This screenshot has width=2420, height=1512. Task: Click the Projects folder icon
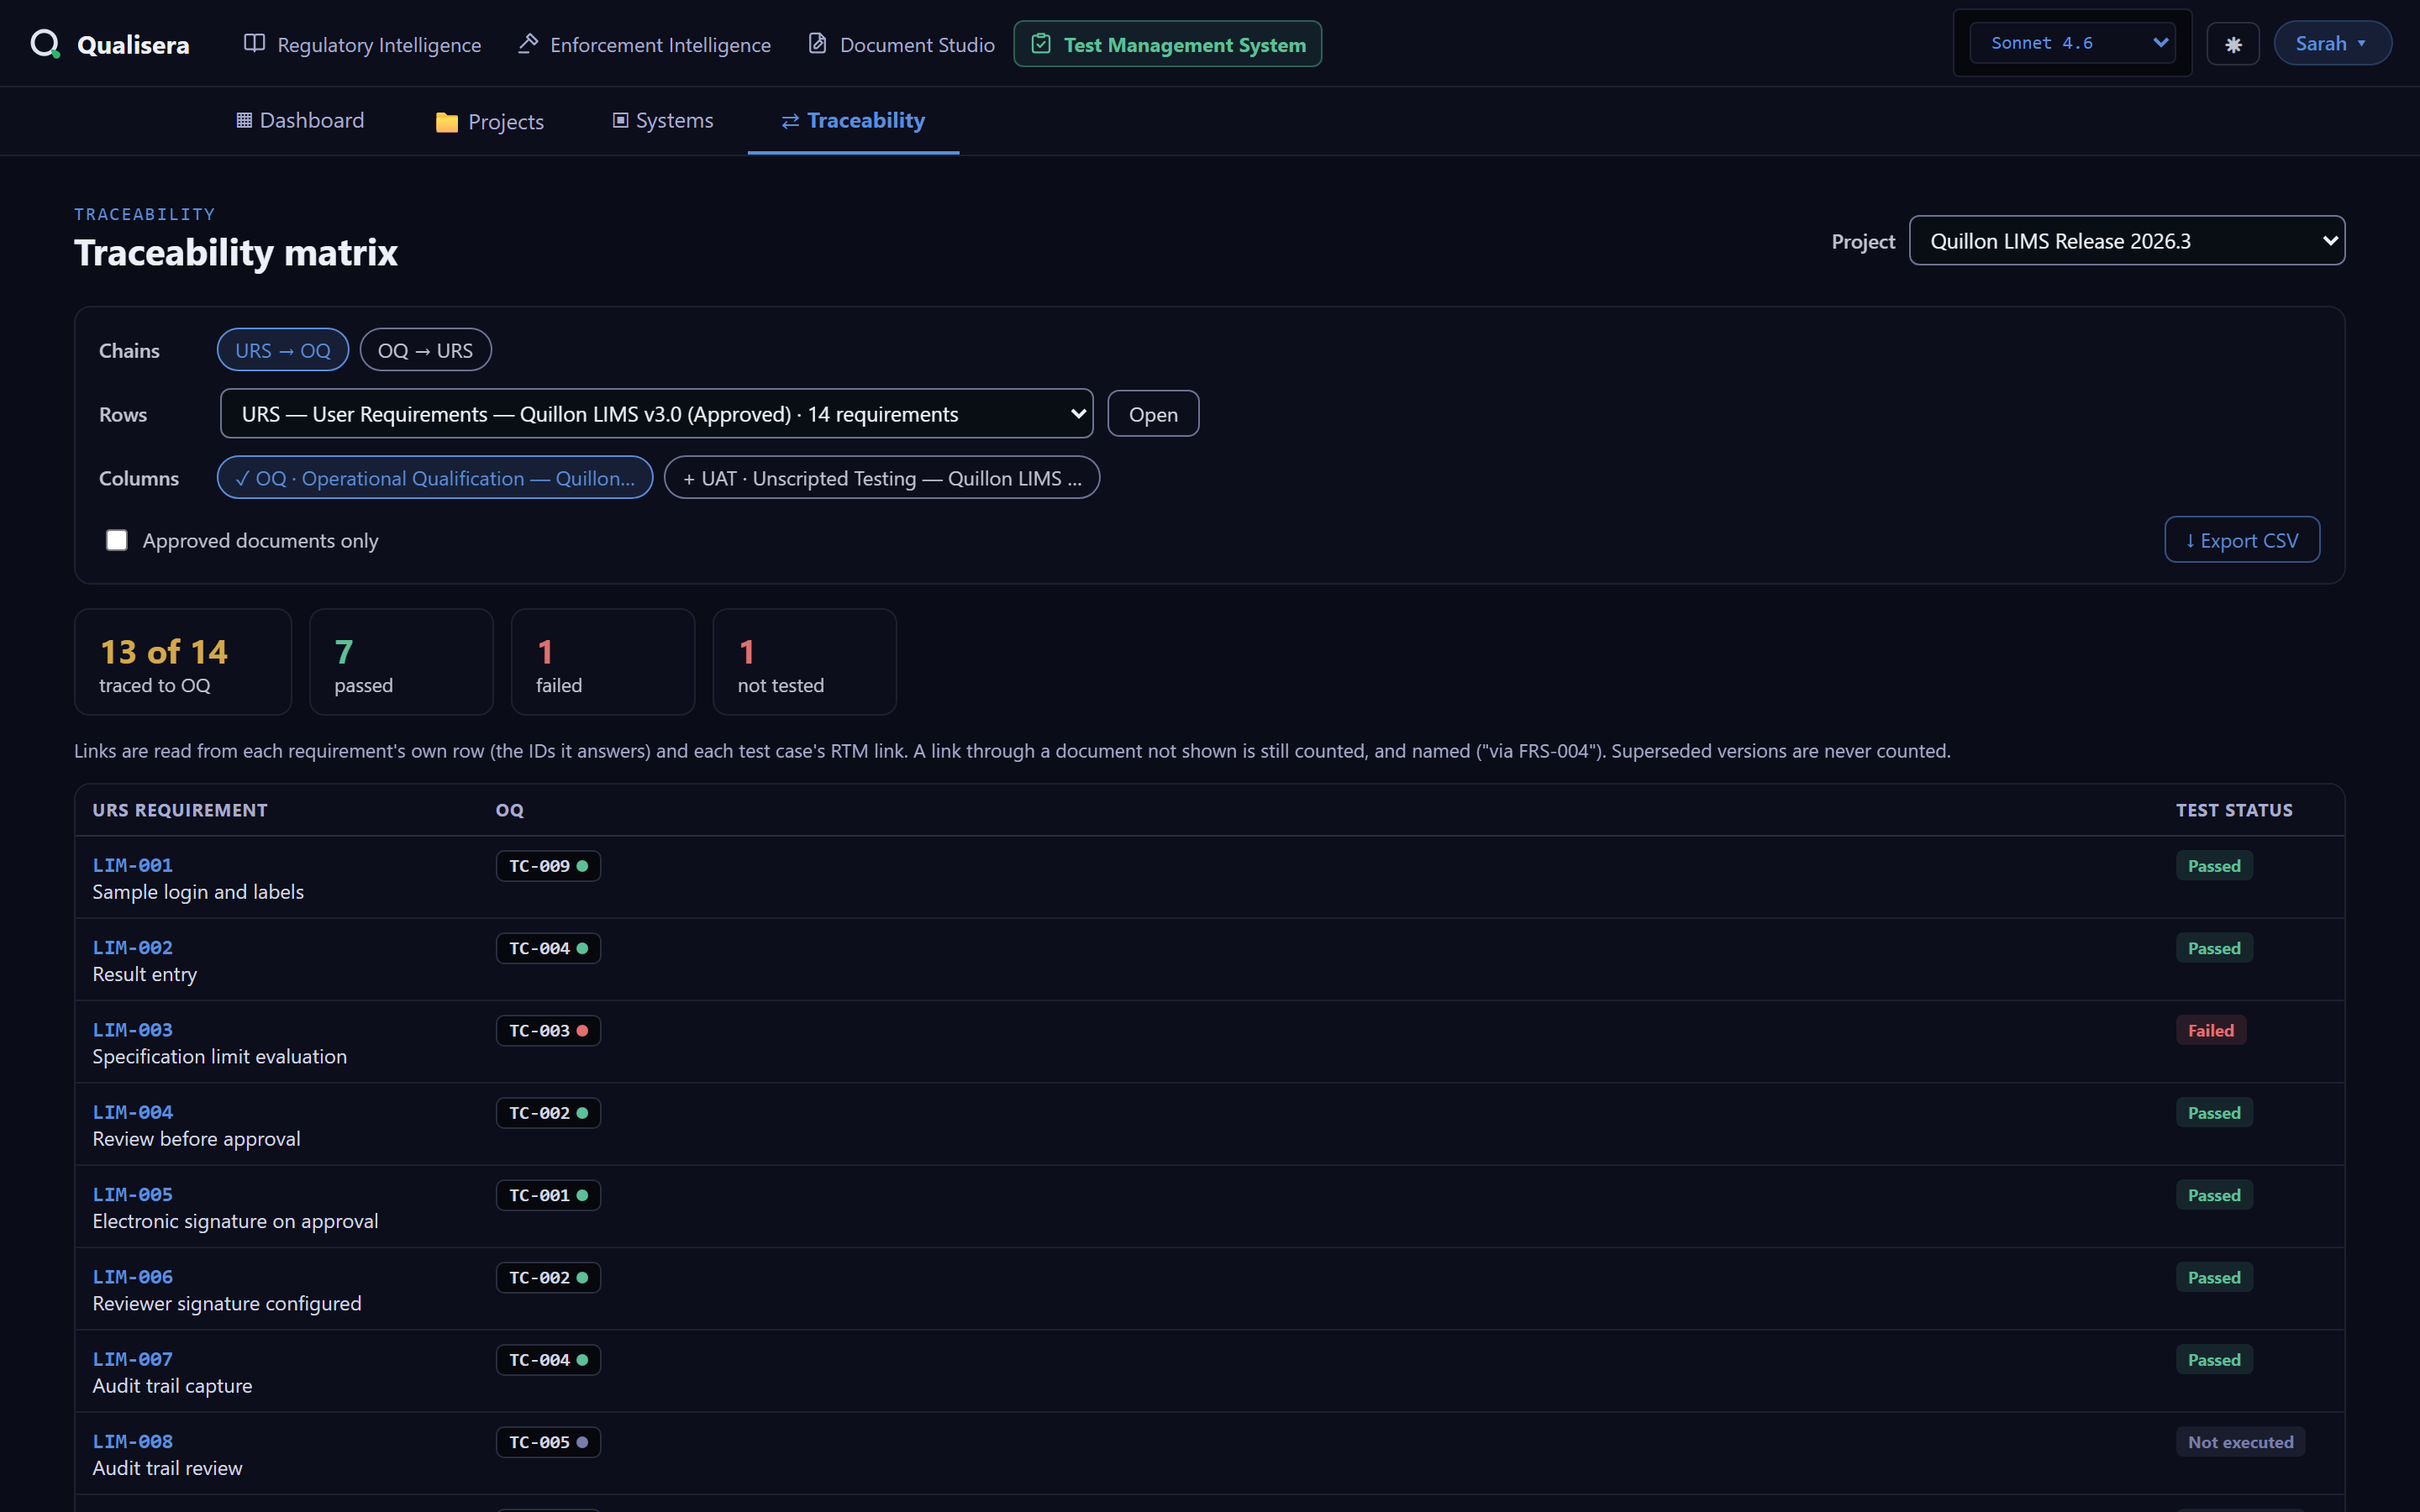[447, 122]
